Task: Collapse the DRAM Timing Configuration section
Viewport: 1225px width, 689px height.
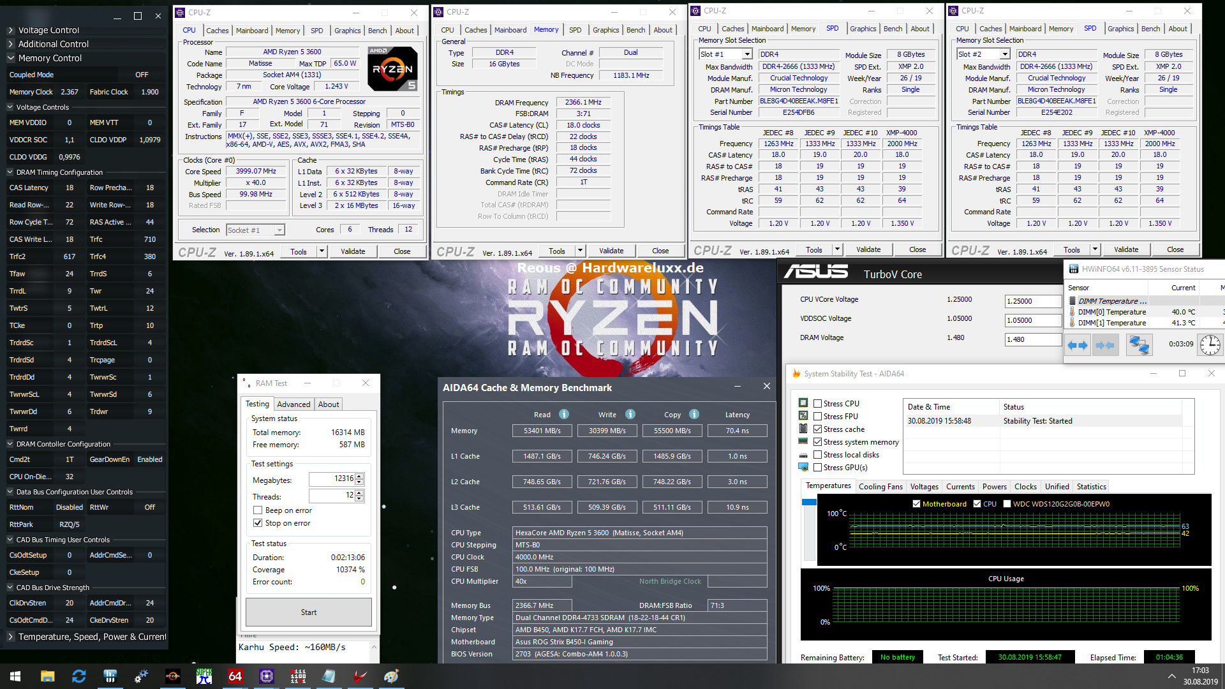Action: 10,172
